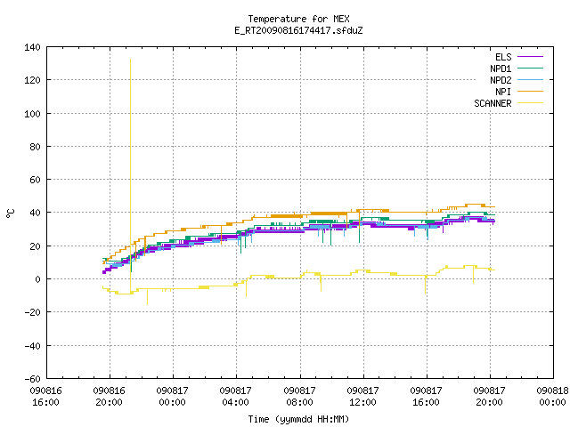The height and width of the screenshot is (427, 570).
Task: Click the x-axis label '090817 20:00'
Action: point(489,397)
